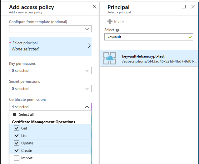Uncheck the List certificate permission

(x=17, y=136)
